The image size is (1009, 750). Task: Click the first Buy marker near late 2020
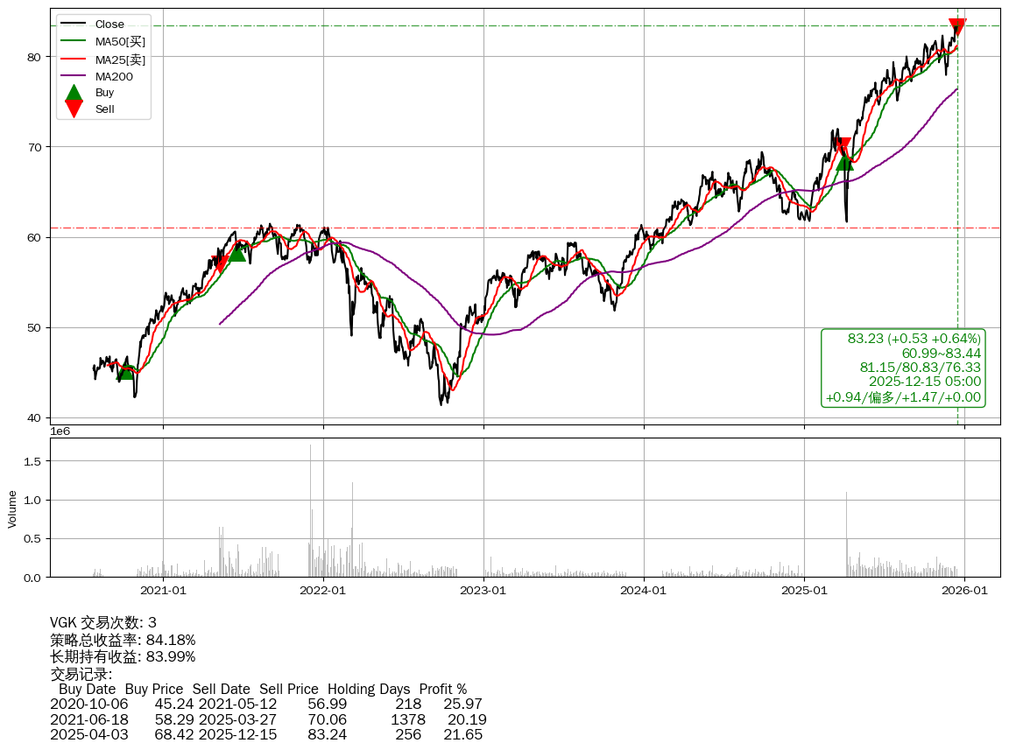(x=126, y=371)
